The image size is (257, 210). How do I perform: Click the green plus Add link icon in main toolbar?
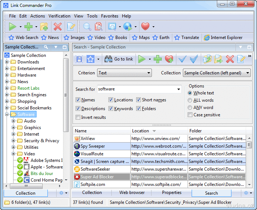coord(28,27)
